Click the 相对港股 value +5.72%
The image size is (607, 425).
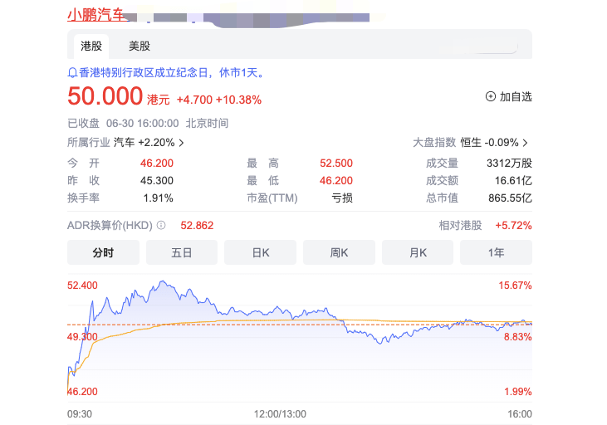(x=513, y=225)
